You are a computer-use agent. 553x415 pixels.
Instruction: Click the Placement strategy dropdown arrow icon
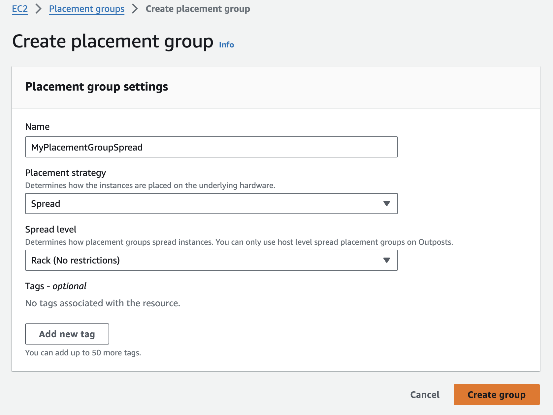[386, 204]
